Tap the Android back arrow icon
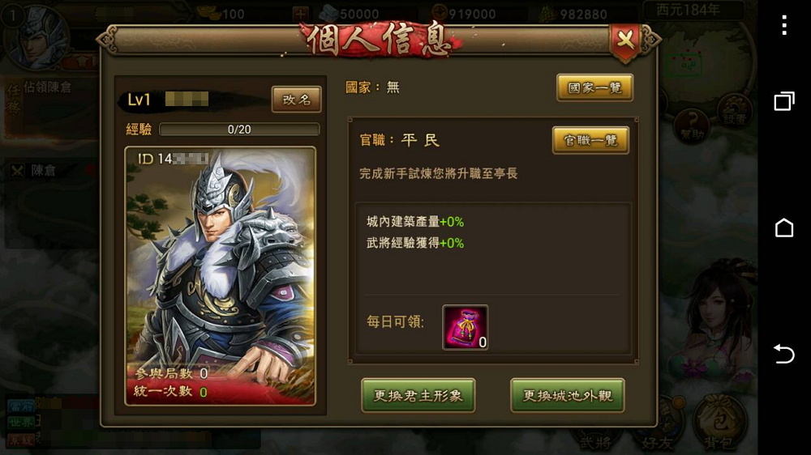811x455 pixels. pos(784,355)
